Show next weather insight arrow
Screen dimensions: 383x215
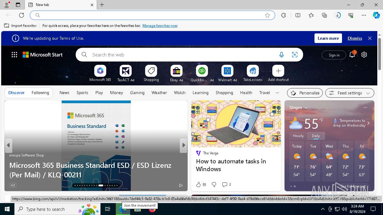(x=368, y=123)
